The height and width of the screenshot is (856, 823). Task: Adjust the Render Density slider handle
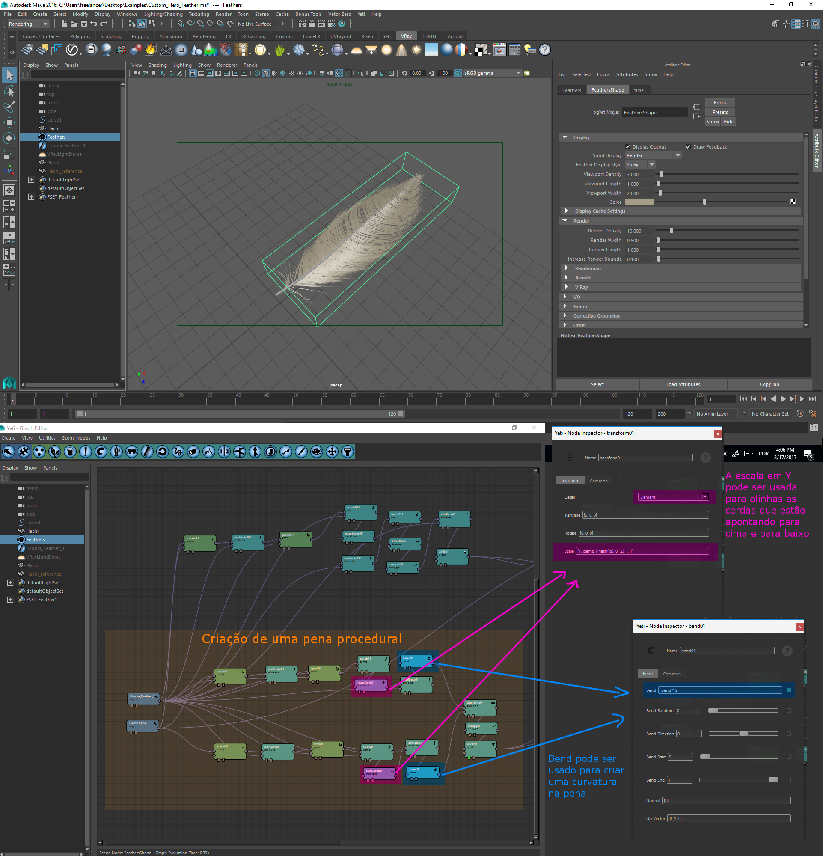[671, 231]
